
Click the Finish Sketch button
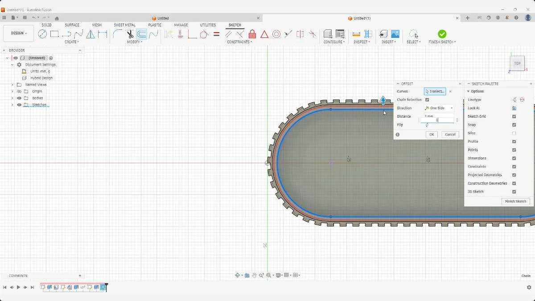tap(515, 201)
